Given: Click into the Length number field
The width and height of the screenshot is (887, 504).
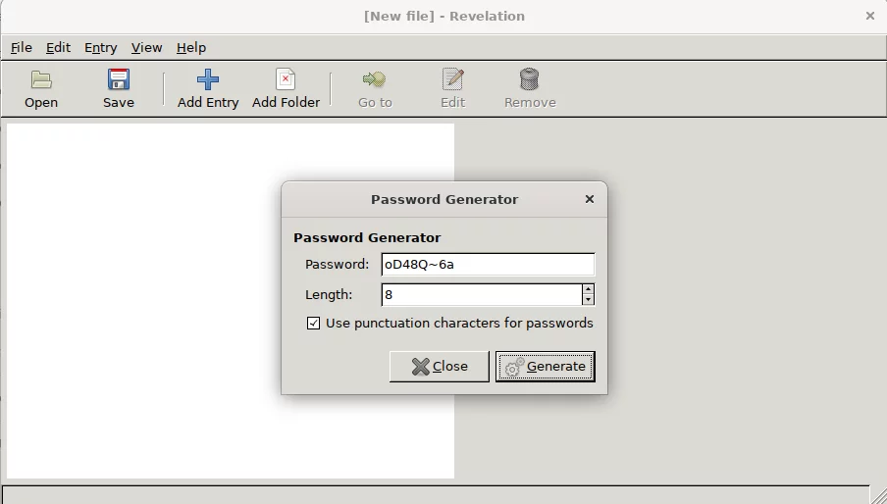Looking at the screenshot, I should [x=482, y=295].
